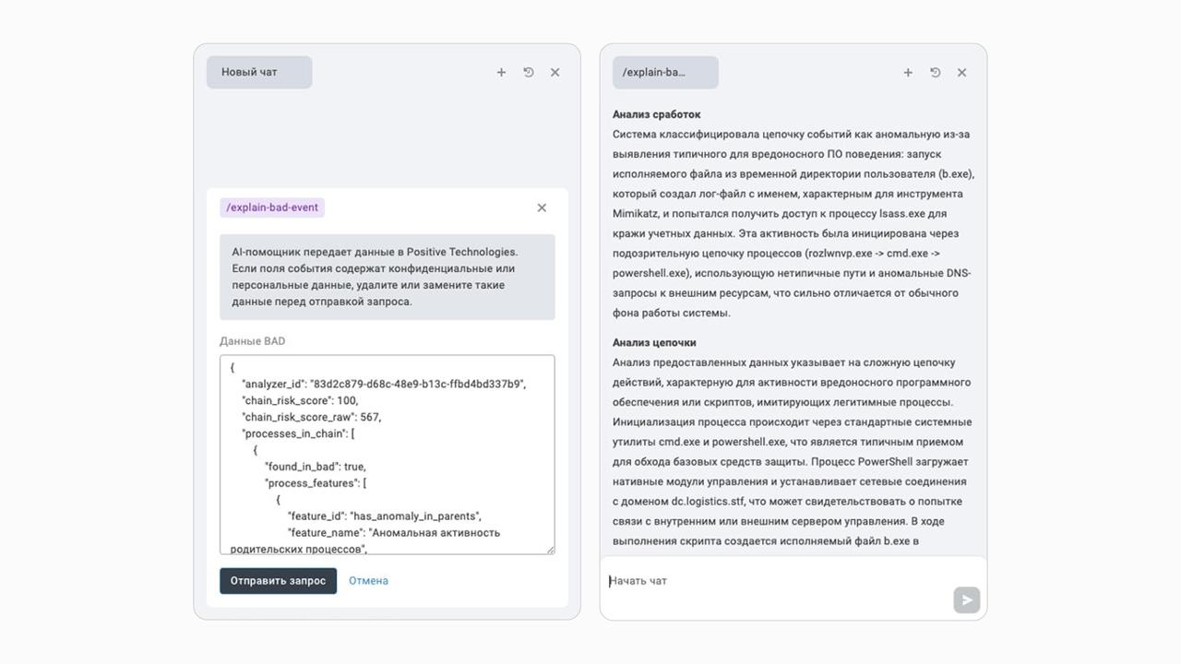Click the Анализ сработок heading
This screenshot has width=1181, height=664.
point(657,114)
